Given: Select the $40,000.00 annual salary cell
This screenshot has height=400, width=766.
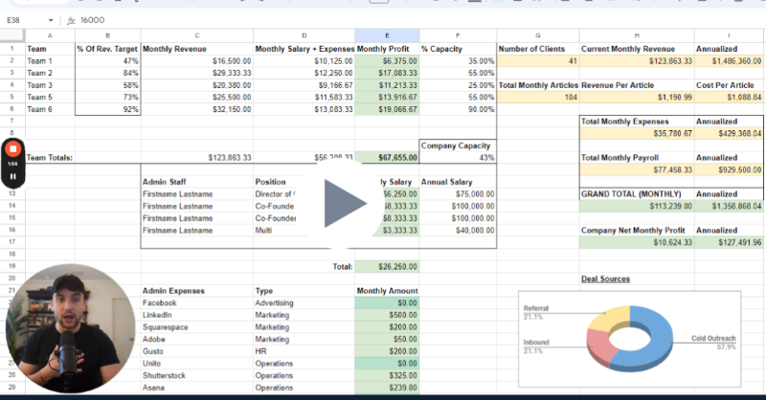Looking at the screenshot, I should (x=458, y=230).
